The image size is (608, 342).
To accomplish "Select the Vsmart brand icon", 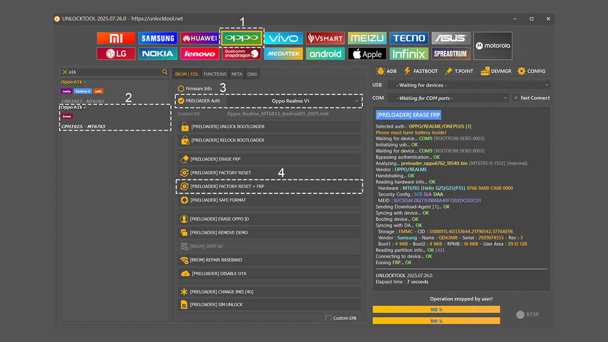I will (x=325, y=38).
